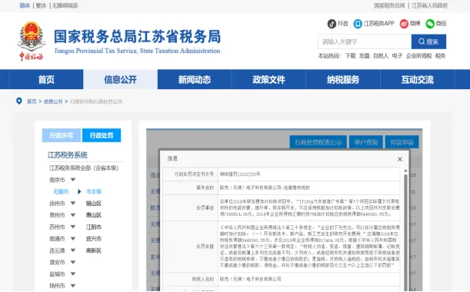470x292 pixels.
Task: Click hot search term 自然人
Action: [381, 55]
